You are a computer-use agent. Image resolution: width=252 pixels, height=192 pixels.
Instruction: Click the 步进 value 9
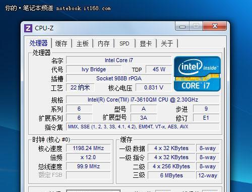click(x=206, y=109)
